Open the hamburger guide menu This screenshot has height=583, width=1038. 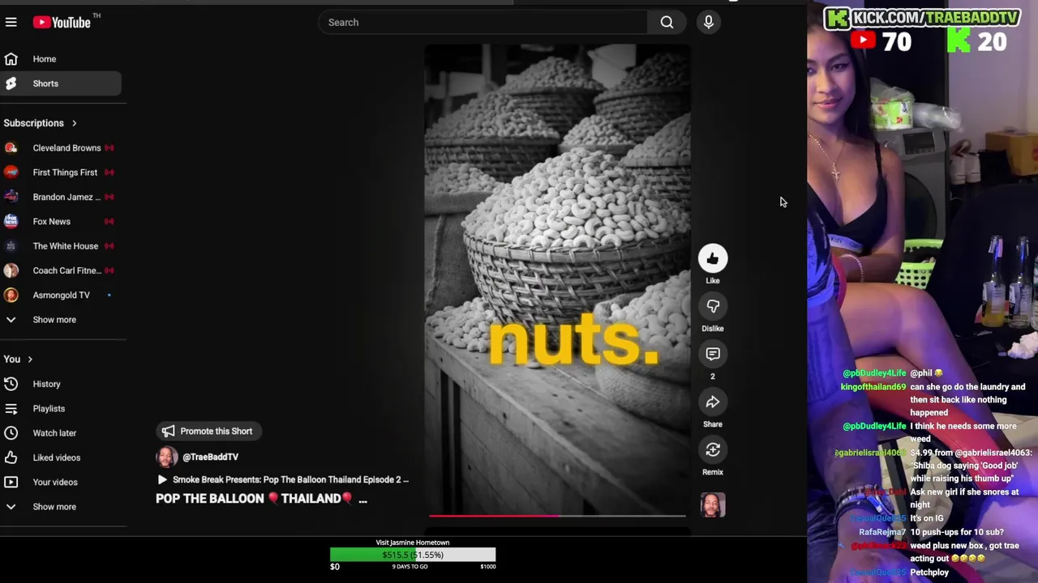(11, 23)
